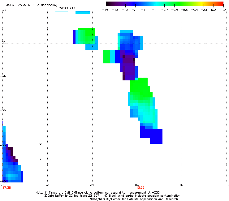This screenshot has height=201, width=229.
Task: Click the 81 longitude axis label
Action: (92, 185)
